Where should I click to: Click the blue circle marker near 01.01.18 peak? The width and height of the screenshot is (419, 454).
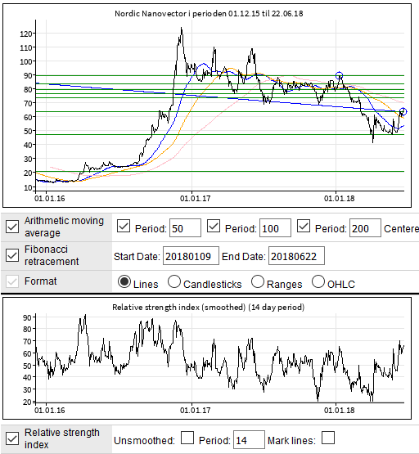(x=339, y=75)
